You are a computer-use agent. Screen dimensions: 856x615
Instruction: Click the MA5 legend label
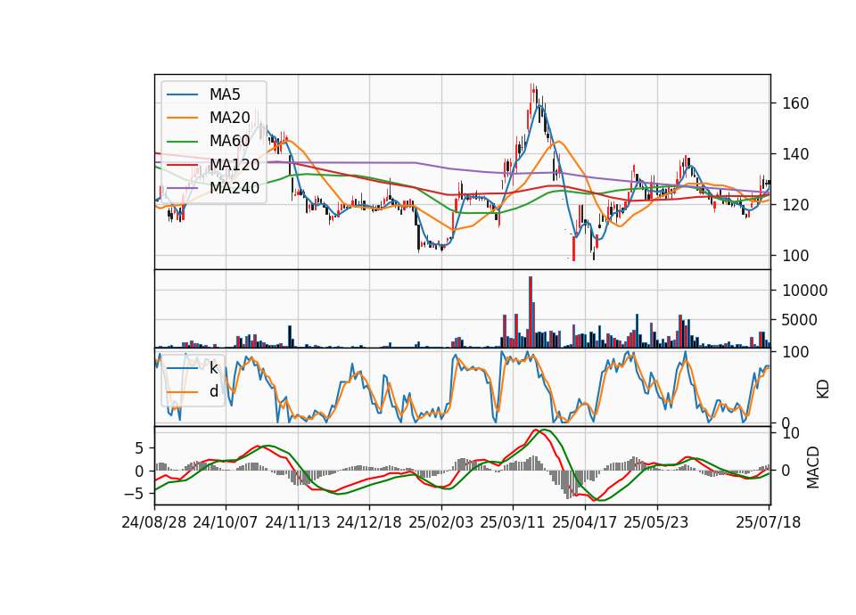point(225,94)
